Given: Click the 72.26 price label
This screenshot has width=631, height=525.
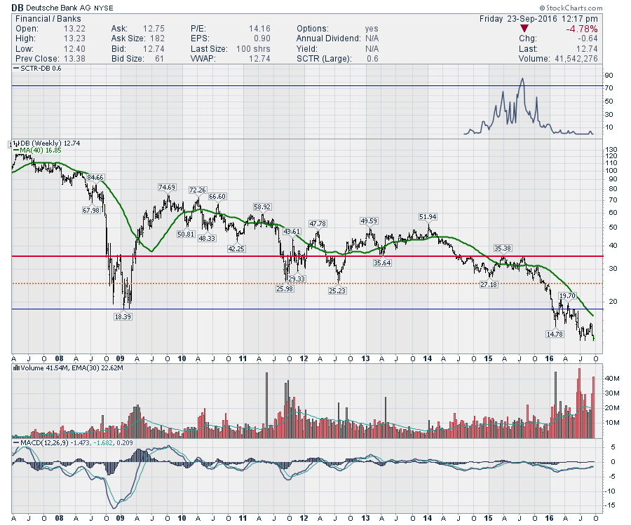Looking at the screenshot, I should [x=198, y=190].
